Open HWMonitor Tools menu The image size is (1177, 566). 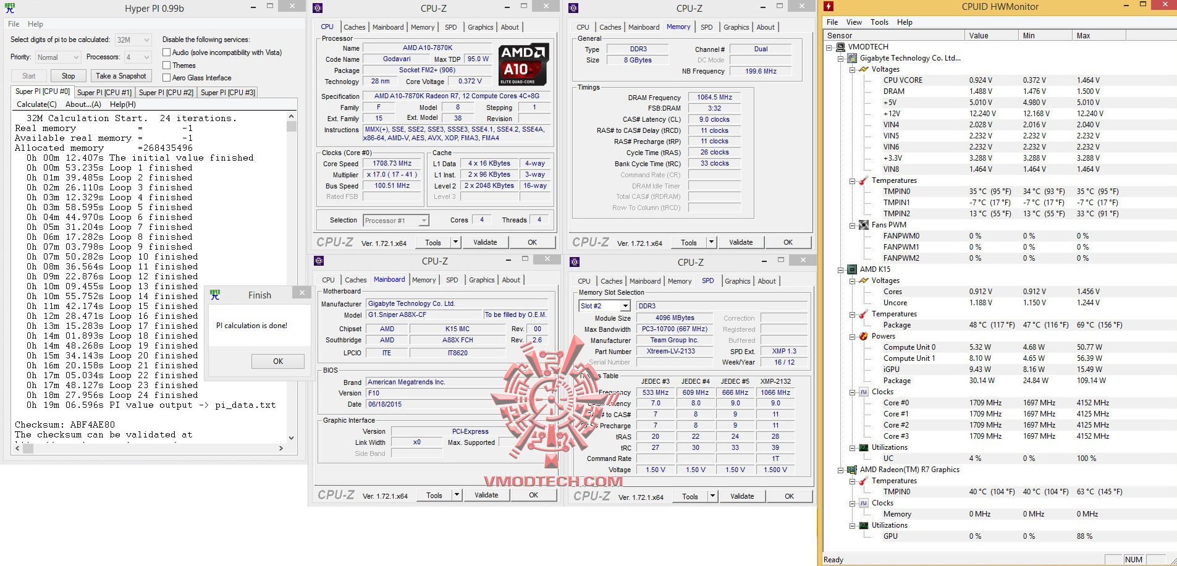(x=879, y=22)
